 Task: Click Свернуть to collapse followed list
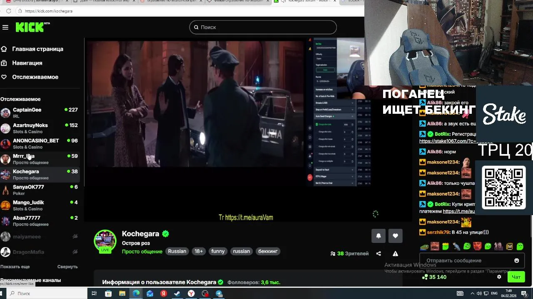tap(67, 267)
